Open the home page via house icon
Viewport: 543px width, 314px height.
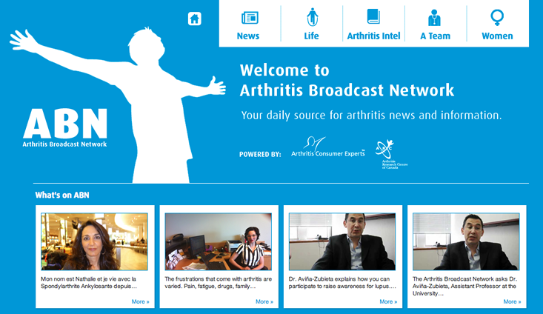click(195, 19)
